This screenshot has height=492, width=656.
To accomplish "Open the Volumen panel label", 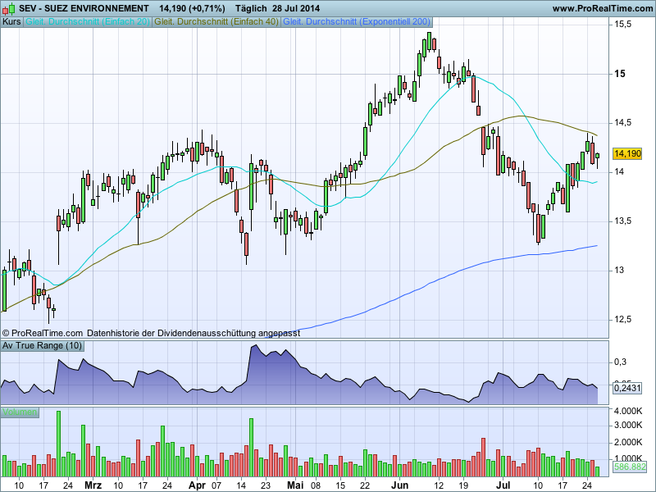I will click(x=20, y=412).
